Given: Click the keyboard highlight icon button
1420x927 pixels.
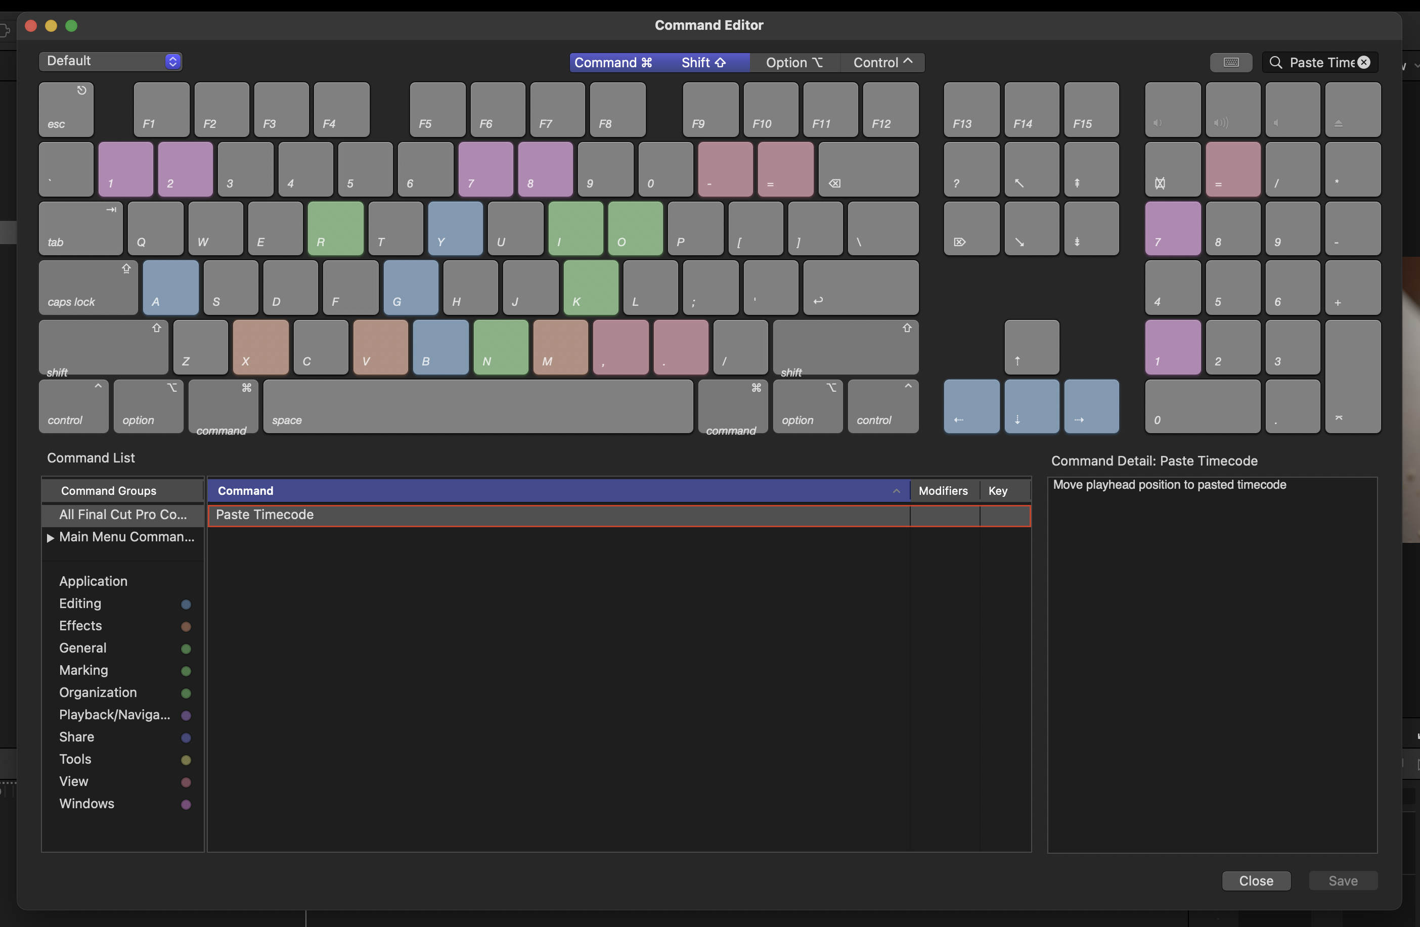Looking at the screenshot, I should tap(1231, 62).
